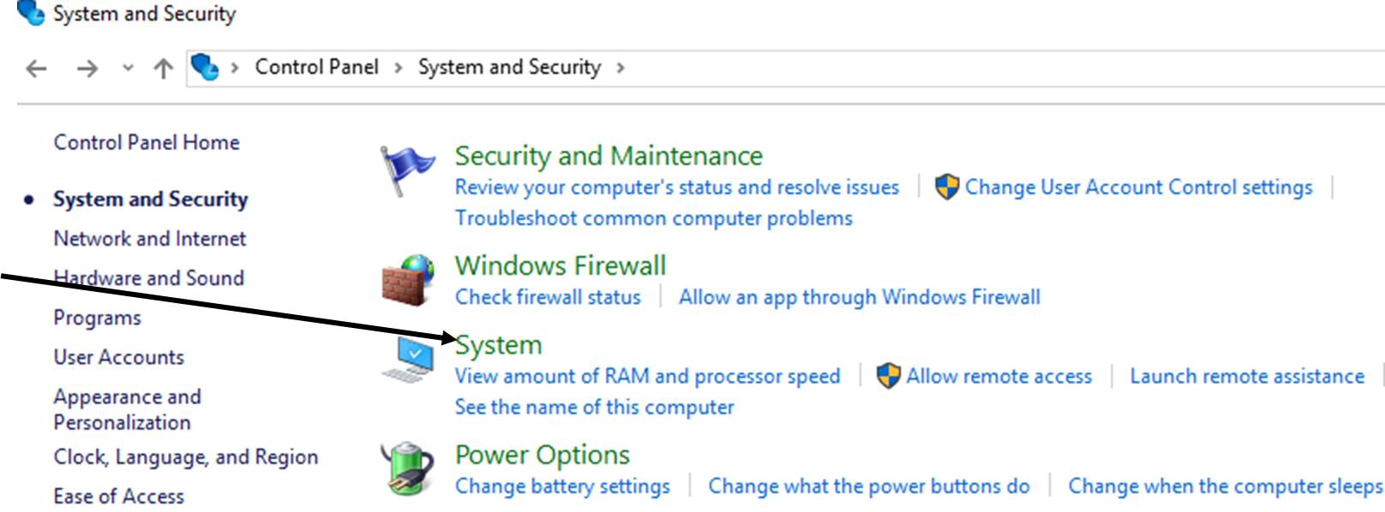This screenshot has width=1385, height=512.
Task: Select Hardware and Sound in the sidebar
Action: click(148, 278)
